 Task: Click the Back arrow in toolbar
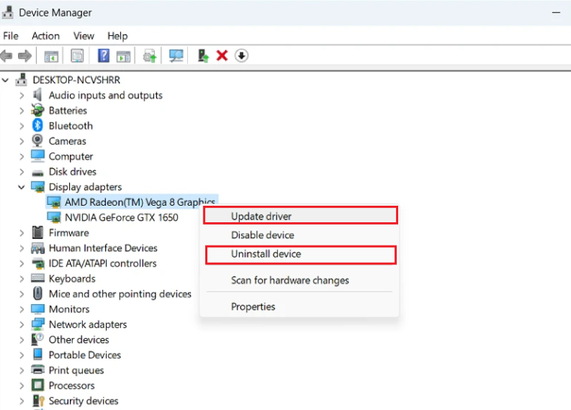pyautogui.click(x=7, y=56)
